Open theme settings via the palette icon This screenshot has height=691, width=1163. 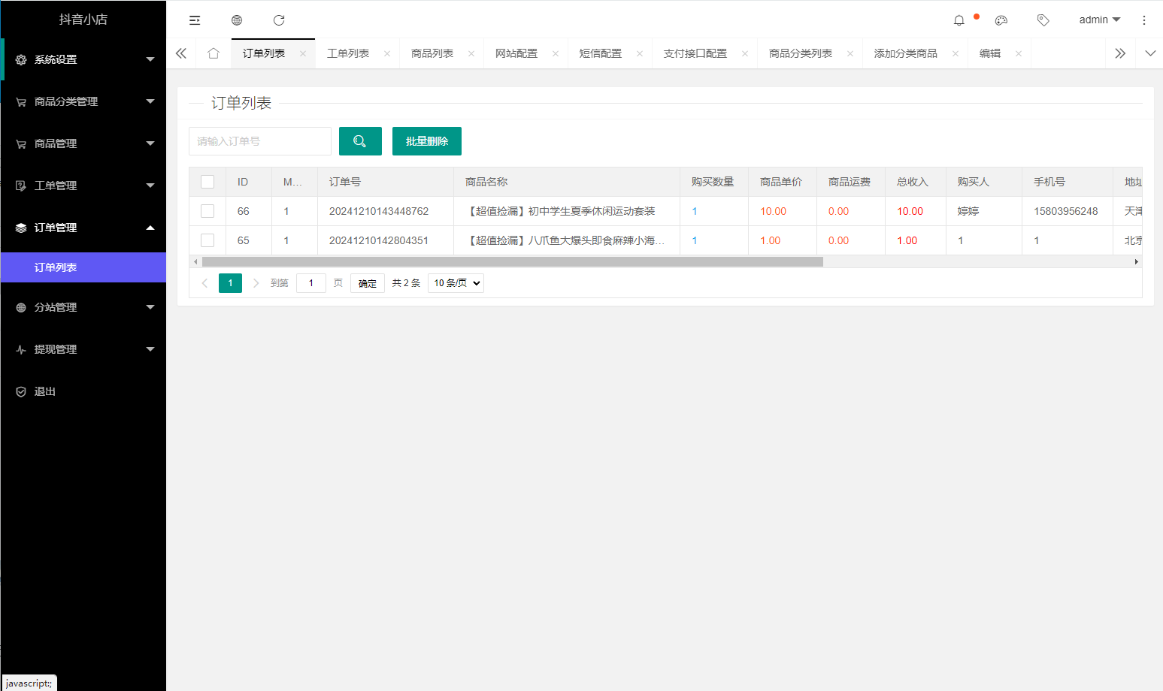tap(1001, 20)
